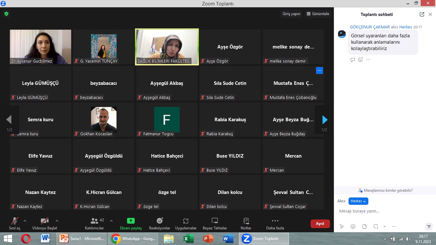This screenshot has height=245, width=436.
Task: Open the Beyaz Tahtalar whiteboard icon
Action: 215,221
